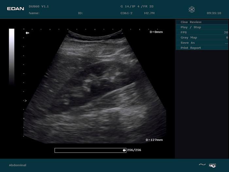Click the storage device icon in status bar
Screen dimensions: 229x172
212,165
